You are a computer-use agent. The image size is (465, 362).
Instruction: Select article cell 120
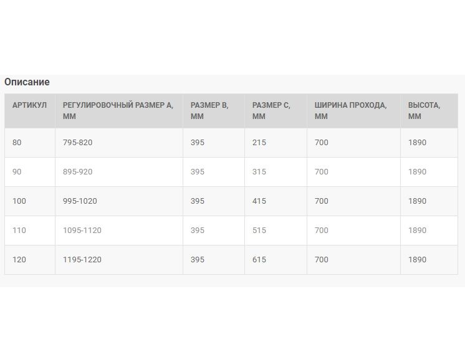click(30, 260)
